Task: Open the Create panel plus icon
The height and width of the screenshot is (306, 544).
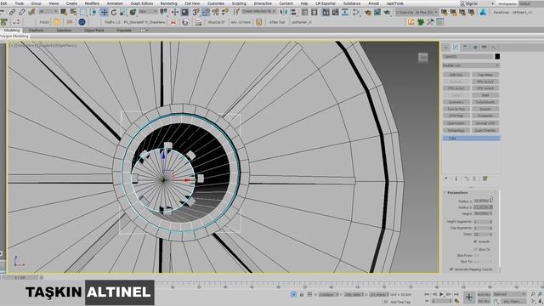Action: 446,48
